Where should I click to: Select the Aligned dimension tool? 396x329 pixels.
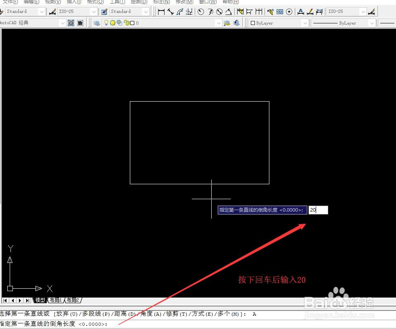click(x=171, y=12)
